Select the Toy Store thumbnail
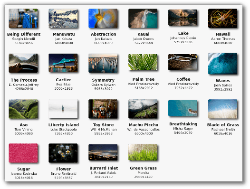The width and height of the screenshot is (250, 189). [x=103, y=109]
